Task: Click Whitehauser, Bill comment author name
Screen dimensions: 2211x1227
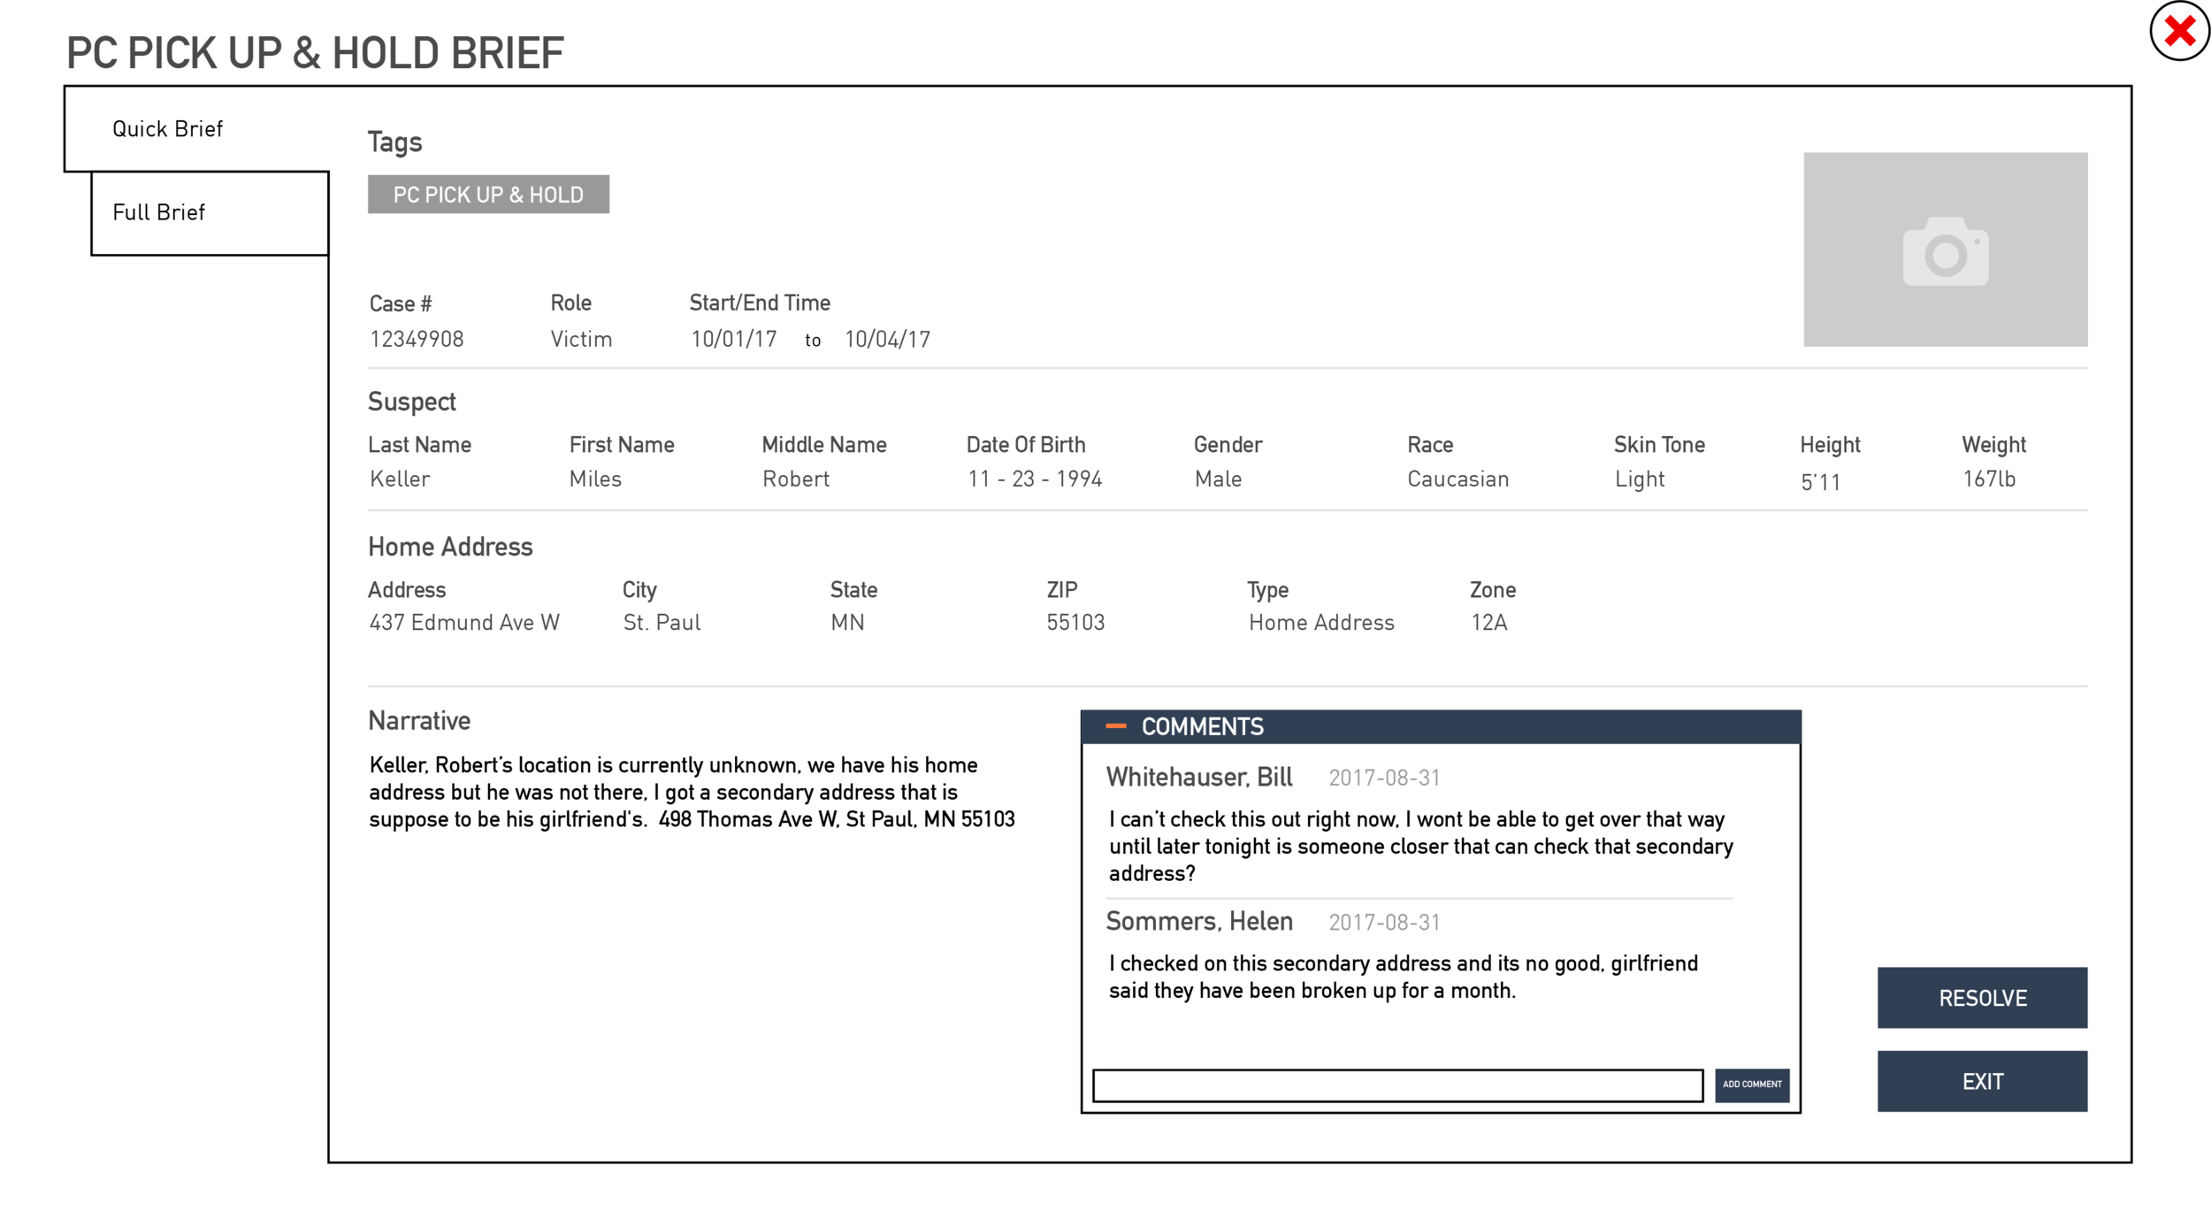Action: pos(1198,778)
